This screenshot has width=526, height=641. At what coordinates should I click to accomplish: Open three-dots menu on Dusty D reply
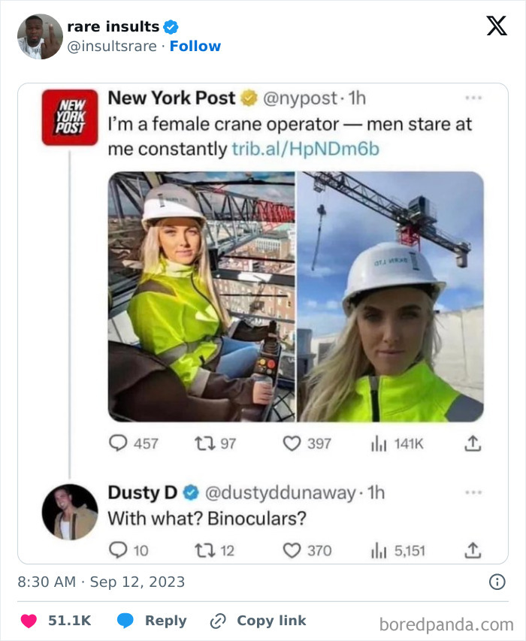[473, 492]
